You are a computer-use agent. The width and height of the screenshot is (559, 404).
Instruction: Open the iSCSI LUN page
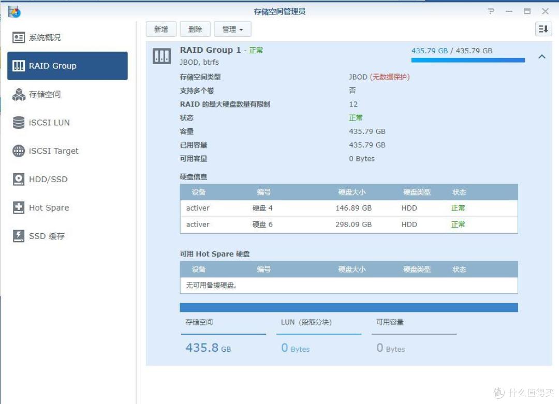point(67,122)
